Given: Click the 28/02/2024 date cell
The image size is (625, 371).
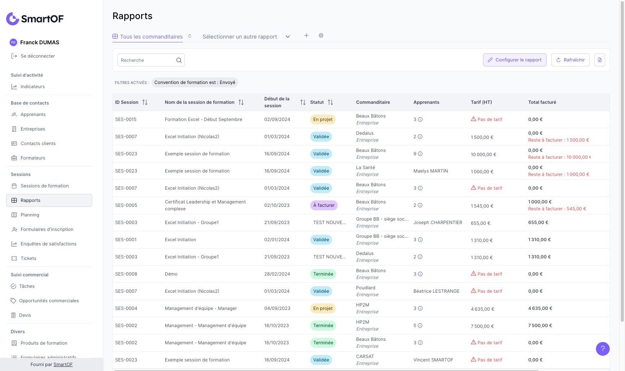Looking at the screenshot, I should coord(277,274).
